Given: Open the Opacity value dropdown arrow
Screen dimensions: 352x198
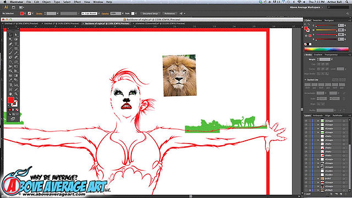Looking at the screenshot, I should (x=122, y=13).
